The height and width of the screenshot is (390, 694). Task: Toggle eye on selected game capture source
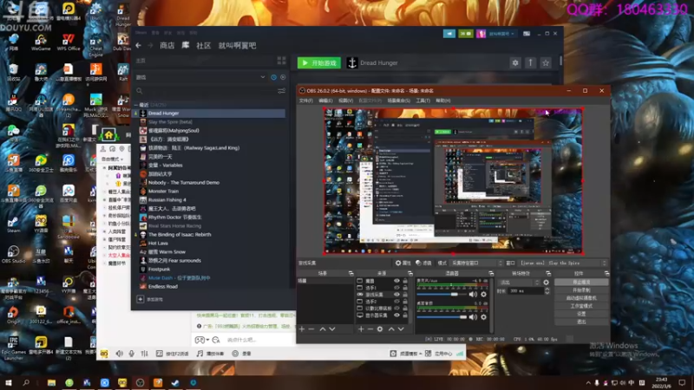click(396, 295)
